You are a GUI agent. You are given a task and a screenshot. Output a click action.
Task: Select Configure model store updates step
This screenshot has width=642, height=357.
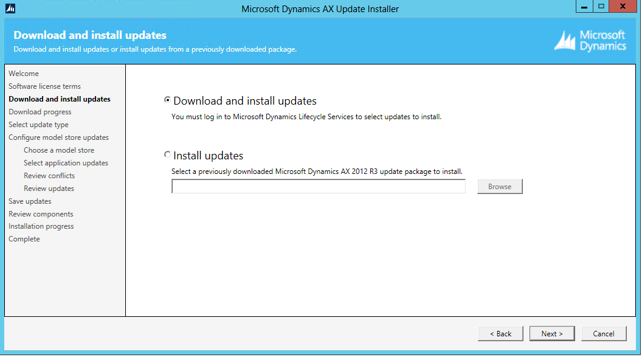[58, 137]
